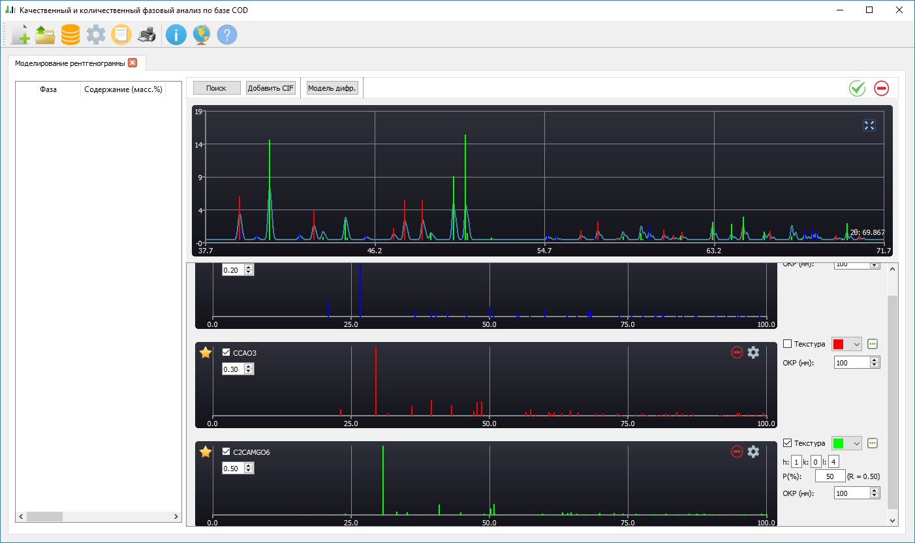Click the green checkmark accept icon
Viewport: 915px width, 543px height.
(857, 88)
